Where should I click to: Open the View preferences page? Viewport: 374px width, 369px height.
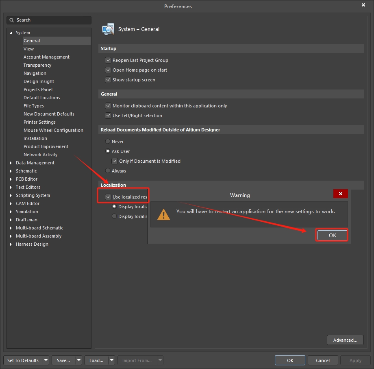28,49
